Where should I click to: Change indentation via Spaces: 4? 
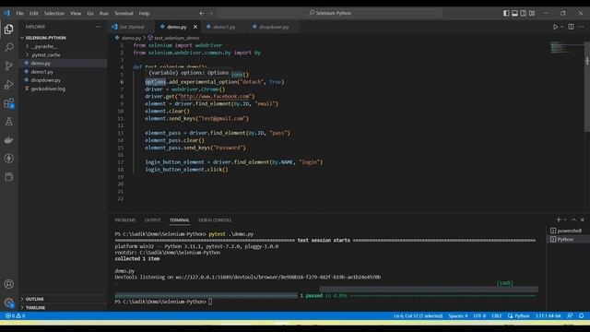pyautogui.click(x=458, y=315)
